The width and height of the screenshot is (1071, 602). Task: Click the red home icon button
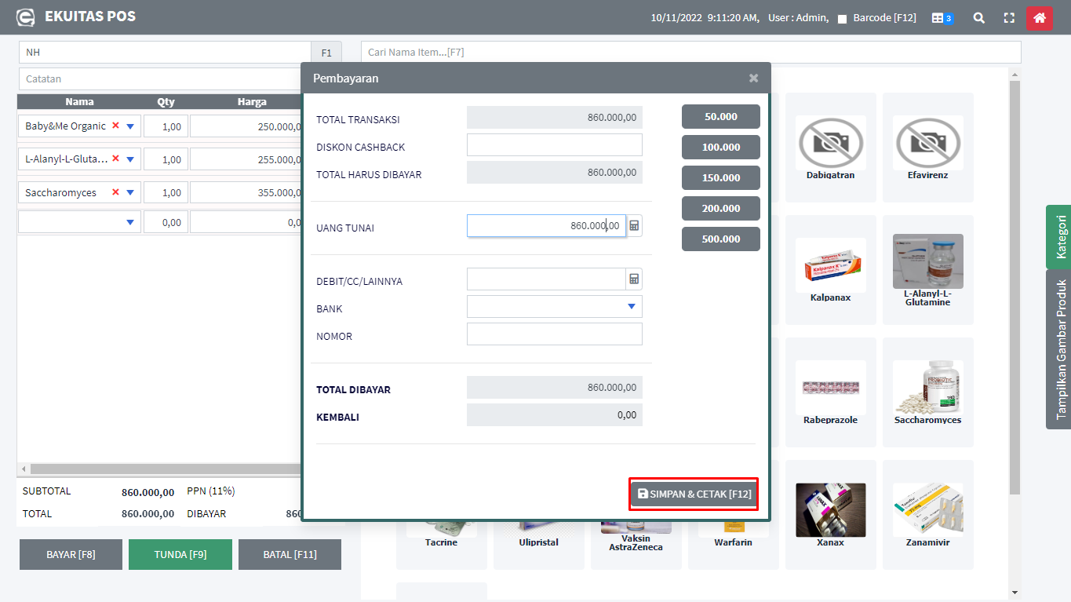(1039, 18)
